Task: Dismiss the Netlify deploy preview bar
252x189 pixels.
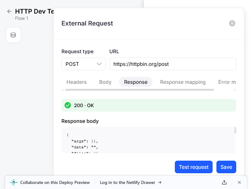Action: coord(239,182)
